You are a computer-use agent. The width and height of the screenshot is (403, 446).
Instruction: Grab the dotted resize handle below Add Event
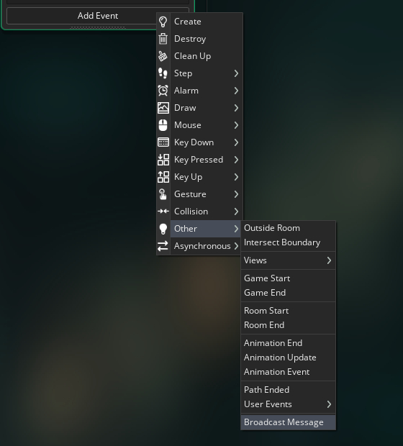(98, 27)
